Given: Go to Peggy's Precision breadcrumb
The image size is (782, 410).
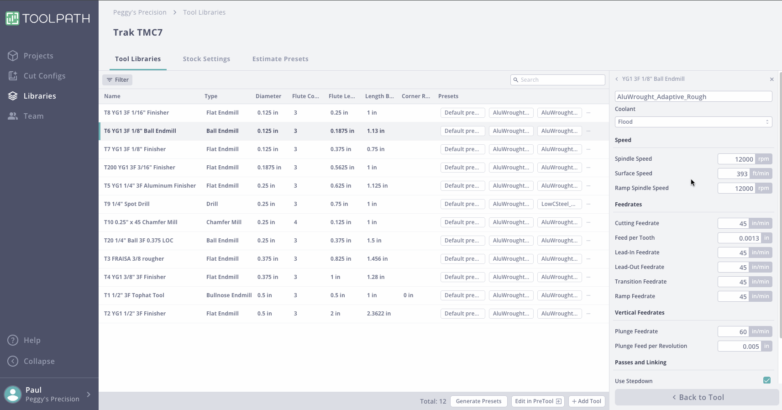Looking at the screenshot, I should (x=140, y=12).
